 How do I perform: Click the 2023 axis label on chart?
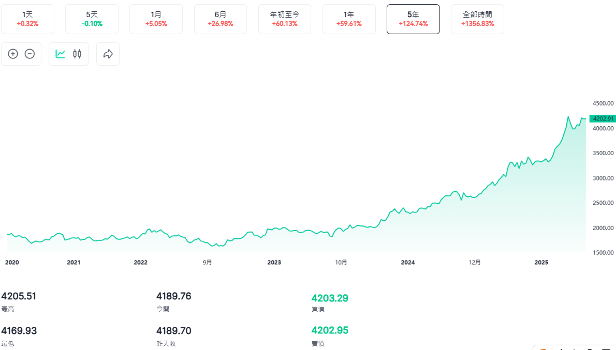click(x=274, y=262)
